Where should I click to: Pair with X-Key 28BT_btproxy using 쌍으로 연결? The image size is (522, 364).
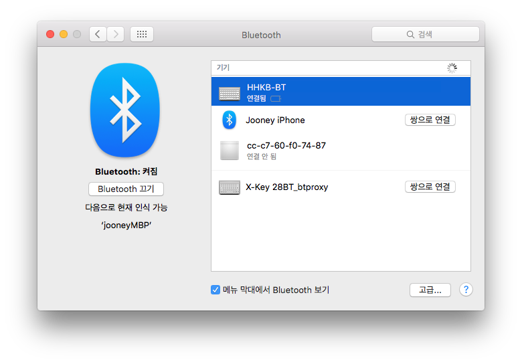(x=430, y=187)
